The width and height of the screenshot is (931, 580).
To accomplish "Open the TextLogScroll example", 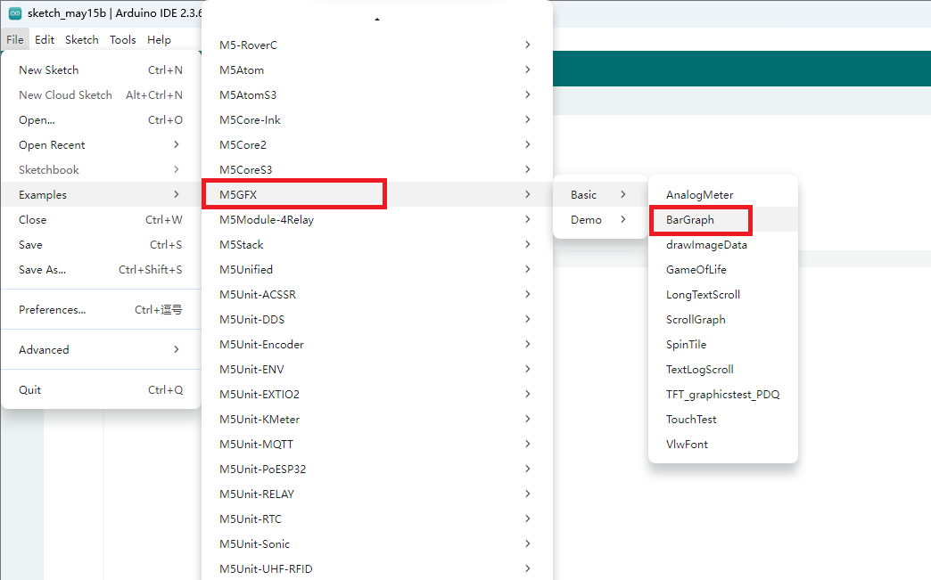I will point(723,369).
